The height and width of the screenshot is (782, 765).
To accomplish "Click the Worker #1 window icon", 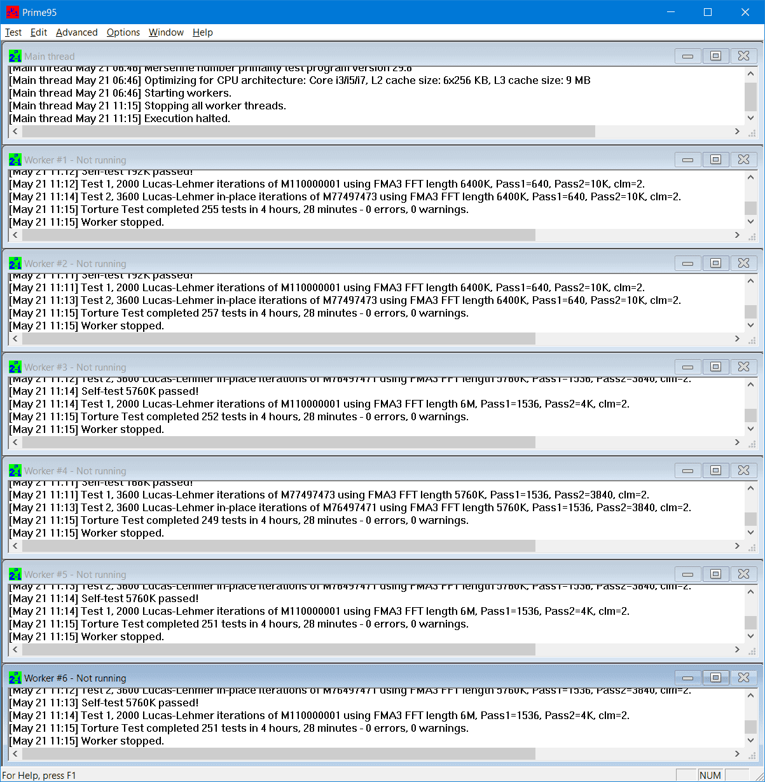I will pos(15,160).
